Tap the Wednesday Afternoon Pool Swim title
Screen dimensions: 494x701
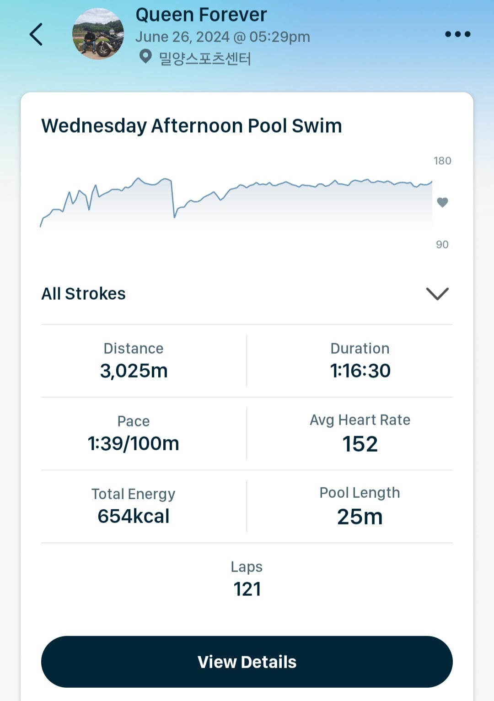(192, 126)
